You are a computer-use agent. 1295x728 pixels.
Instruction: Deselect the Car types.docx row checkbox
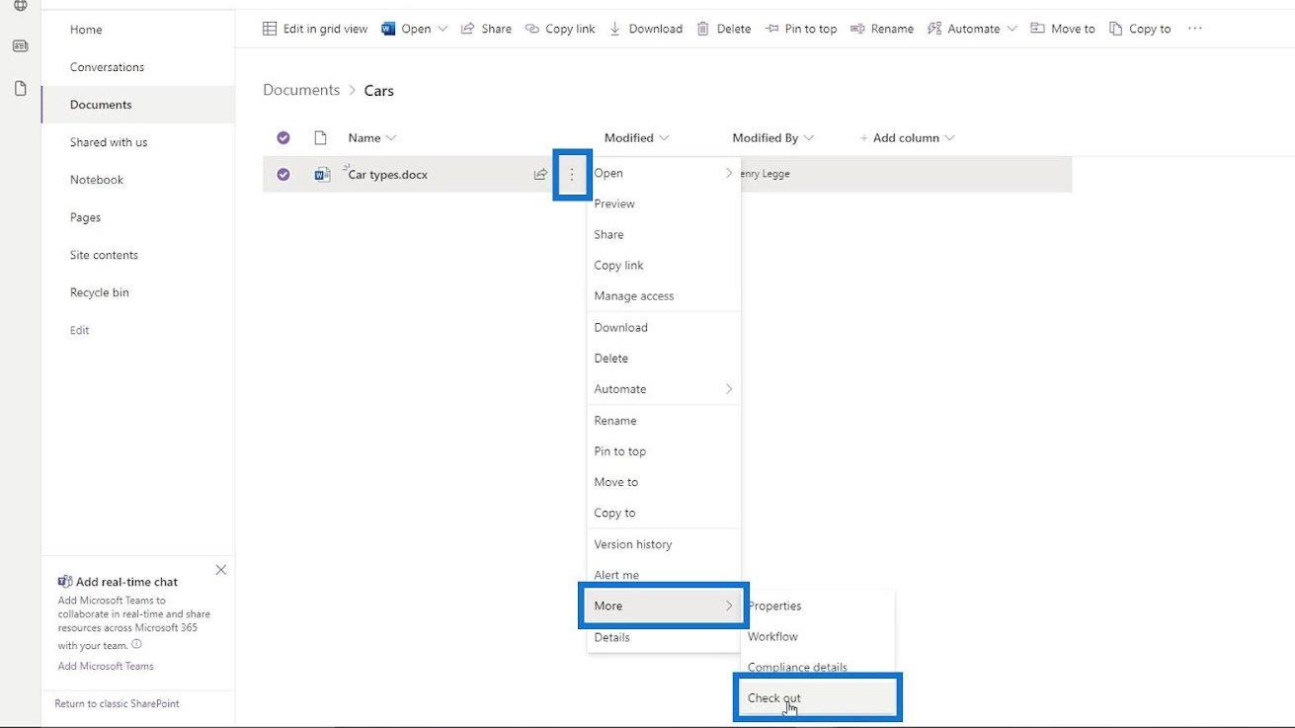point(283,174)
